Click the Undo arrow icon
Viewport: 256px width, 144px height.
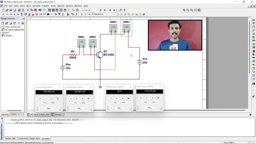(40, 10)
